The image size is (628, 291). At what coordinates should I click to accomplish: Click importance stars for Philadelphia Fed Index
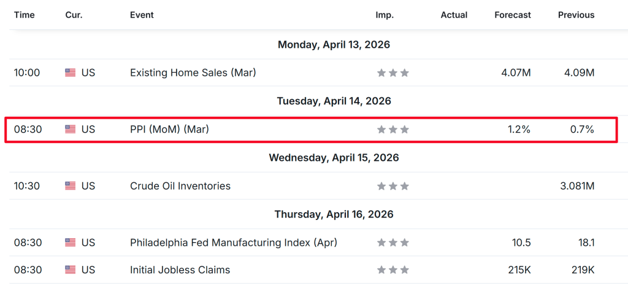[392, 243]
